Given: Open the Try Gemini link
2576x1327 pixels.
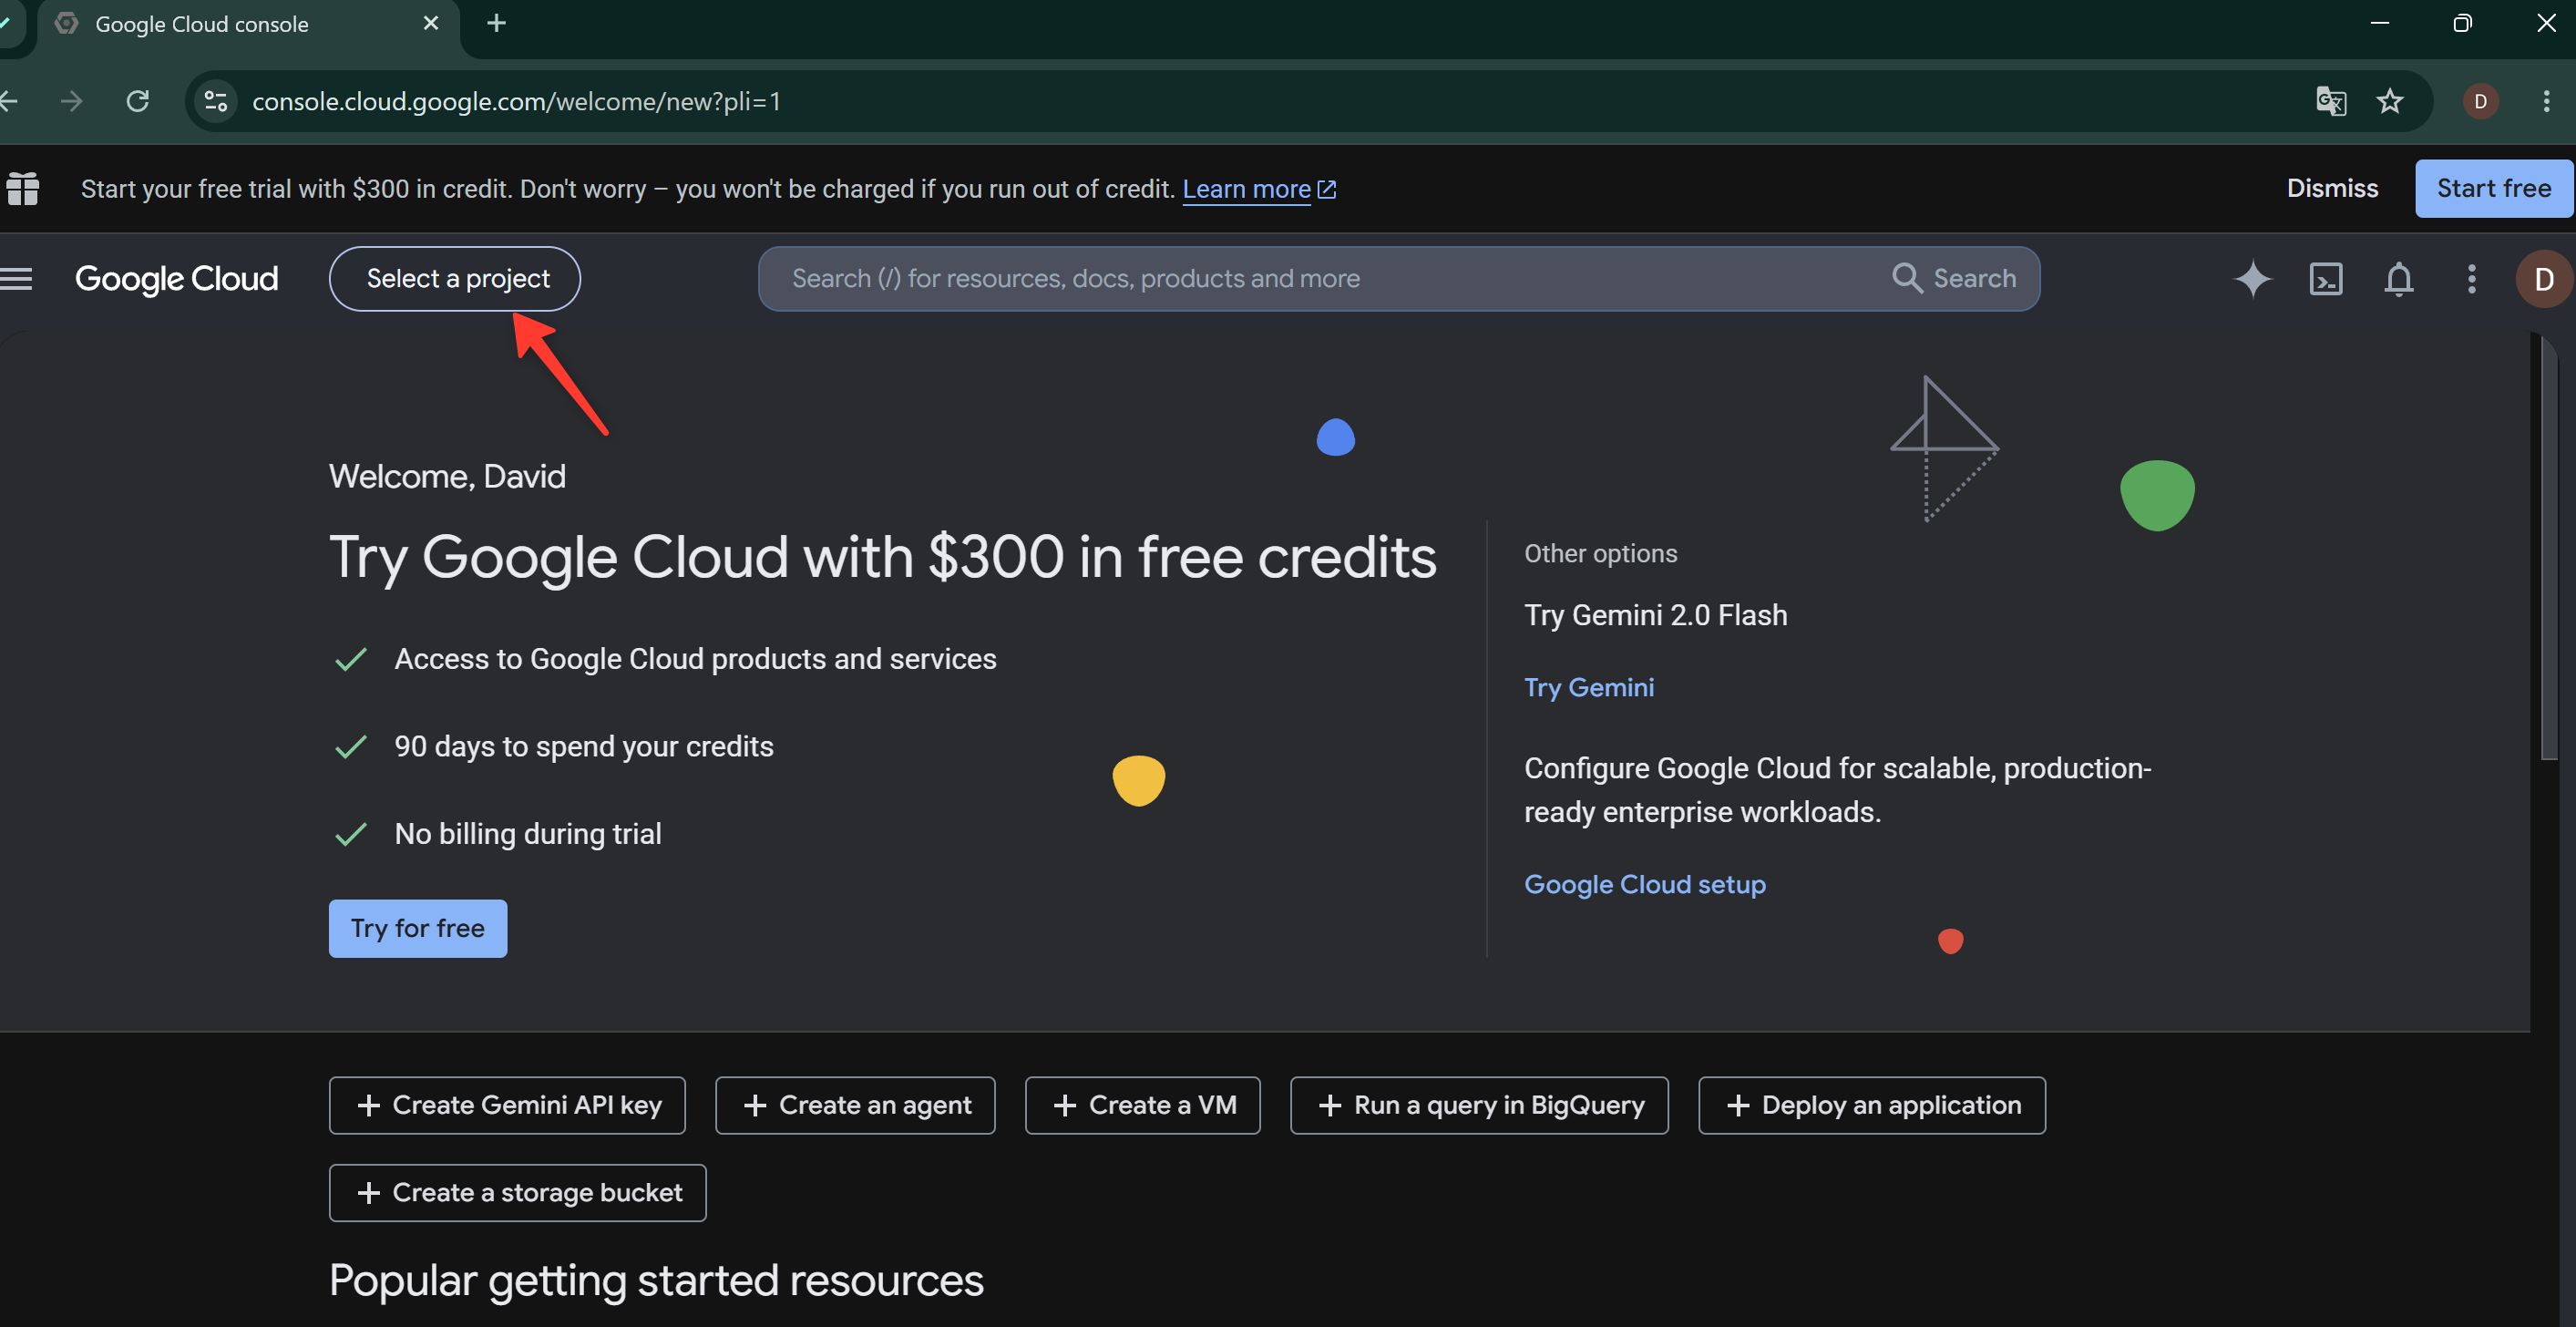Looking at the screenshot, I should [1589, 688].
